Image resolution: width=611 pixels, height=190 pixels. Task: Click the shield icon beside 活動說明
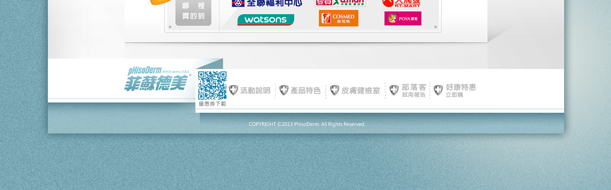pos(234,90)
